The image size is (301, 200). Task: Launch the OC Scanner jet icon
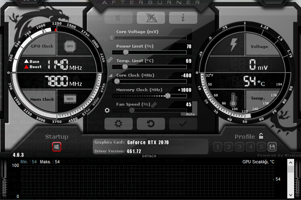pos(151,18)
